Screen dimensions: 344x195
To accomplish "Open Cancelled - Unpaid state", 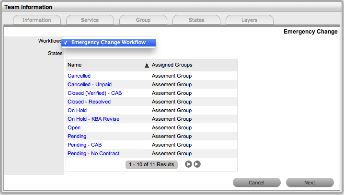I will pyautogui.click(x=90, y=84).
